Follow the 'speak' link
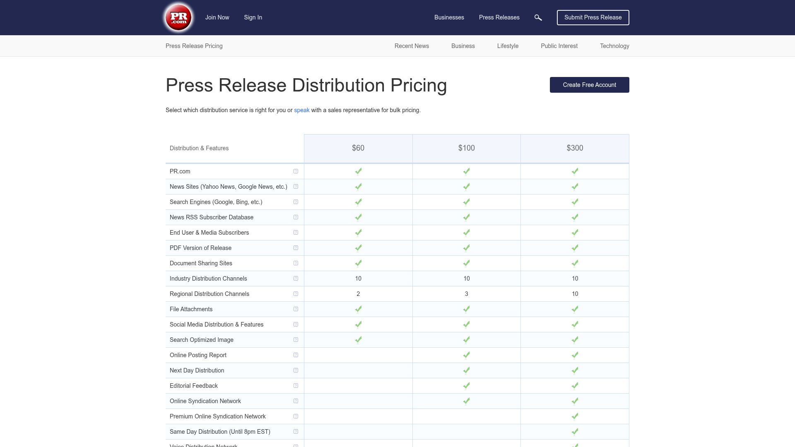 coord(301,110)
